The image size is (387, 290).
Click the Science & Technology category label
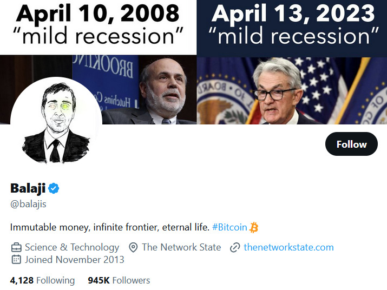72,247
